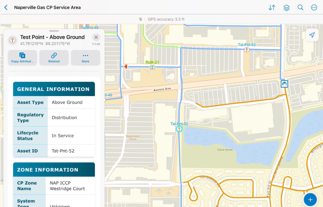
Task: Tap the back chevron to leave the map
Action: [6, 7]
